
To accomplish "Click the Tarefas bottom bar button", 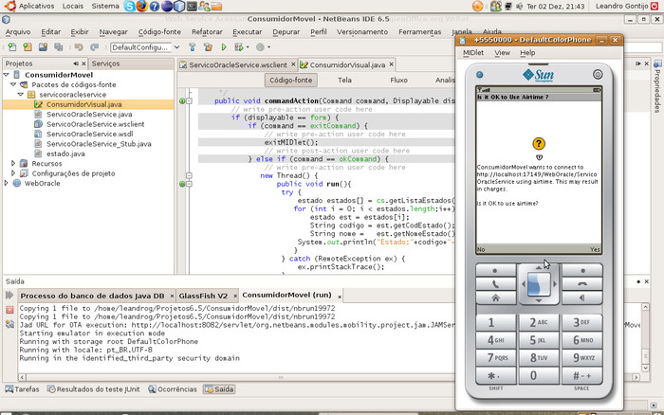I will [x=22, y=389].
